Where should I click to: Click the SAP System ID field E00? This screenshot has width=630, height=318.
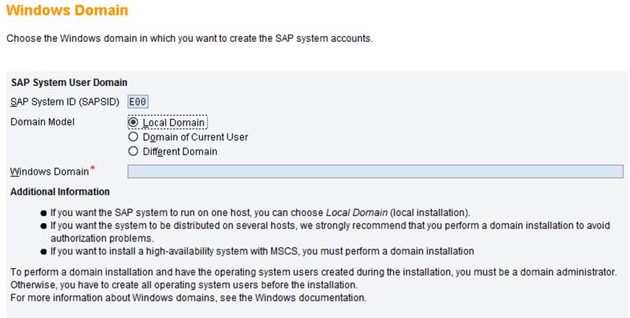tap(138, 102)
